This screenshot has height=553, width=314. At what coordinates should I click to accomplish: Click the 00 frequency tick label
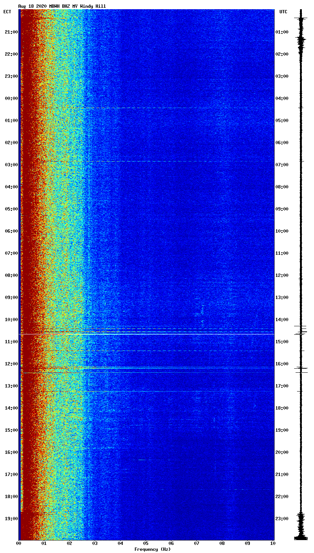[18, 543]
